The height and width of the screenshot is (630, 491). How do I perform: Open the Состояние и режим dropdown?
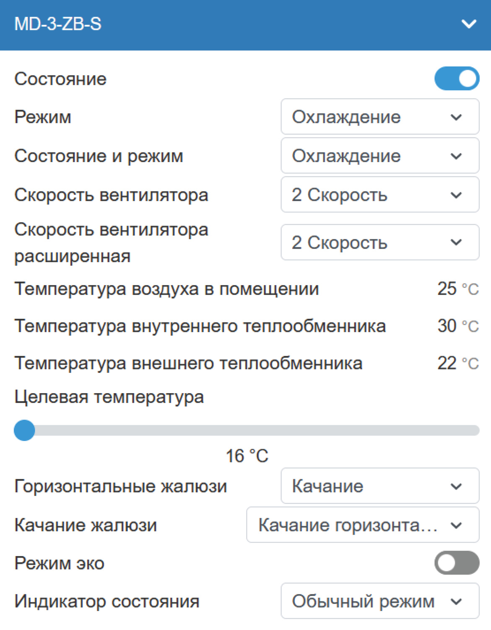pos(379,156)
